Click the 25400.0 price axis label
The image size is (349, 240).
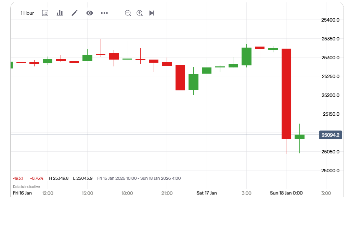330,20
